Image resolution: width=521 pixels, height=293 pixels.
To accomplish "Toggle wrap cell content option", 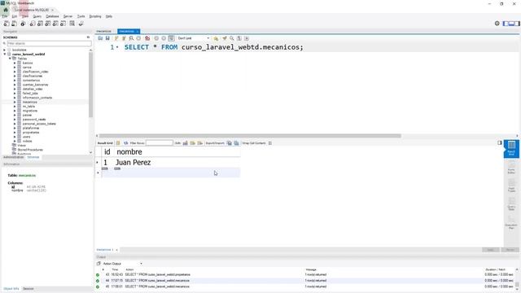I will pos(270,143).
